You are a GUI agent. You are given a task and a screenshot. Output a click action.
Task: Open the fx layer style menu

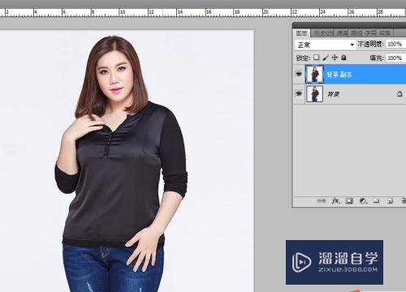pyautogui.click(x=336, y=201)
